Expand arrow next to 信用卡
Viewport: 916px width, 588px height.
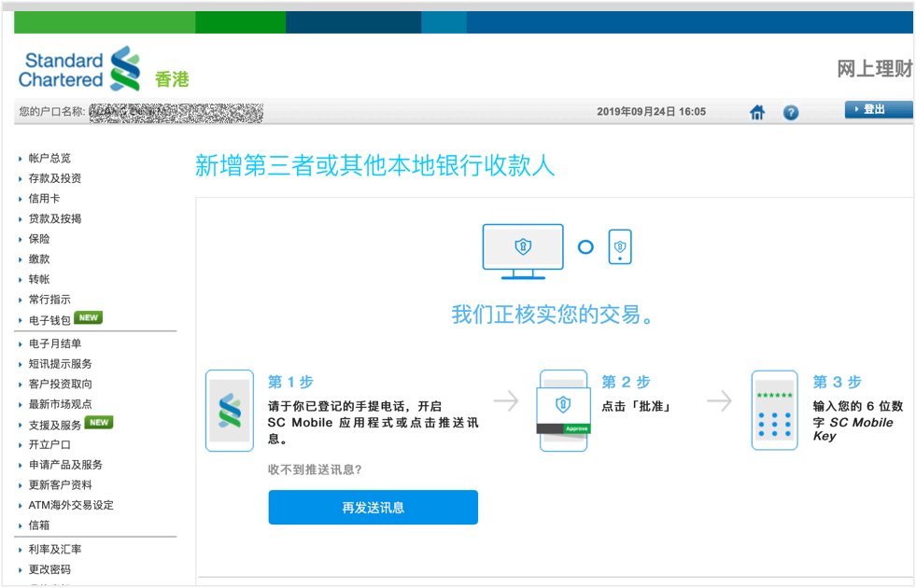pyautogui.click(x=21, y=199)
